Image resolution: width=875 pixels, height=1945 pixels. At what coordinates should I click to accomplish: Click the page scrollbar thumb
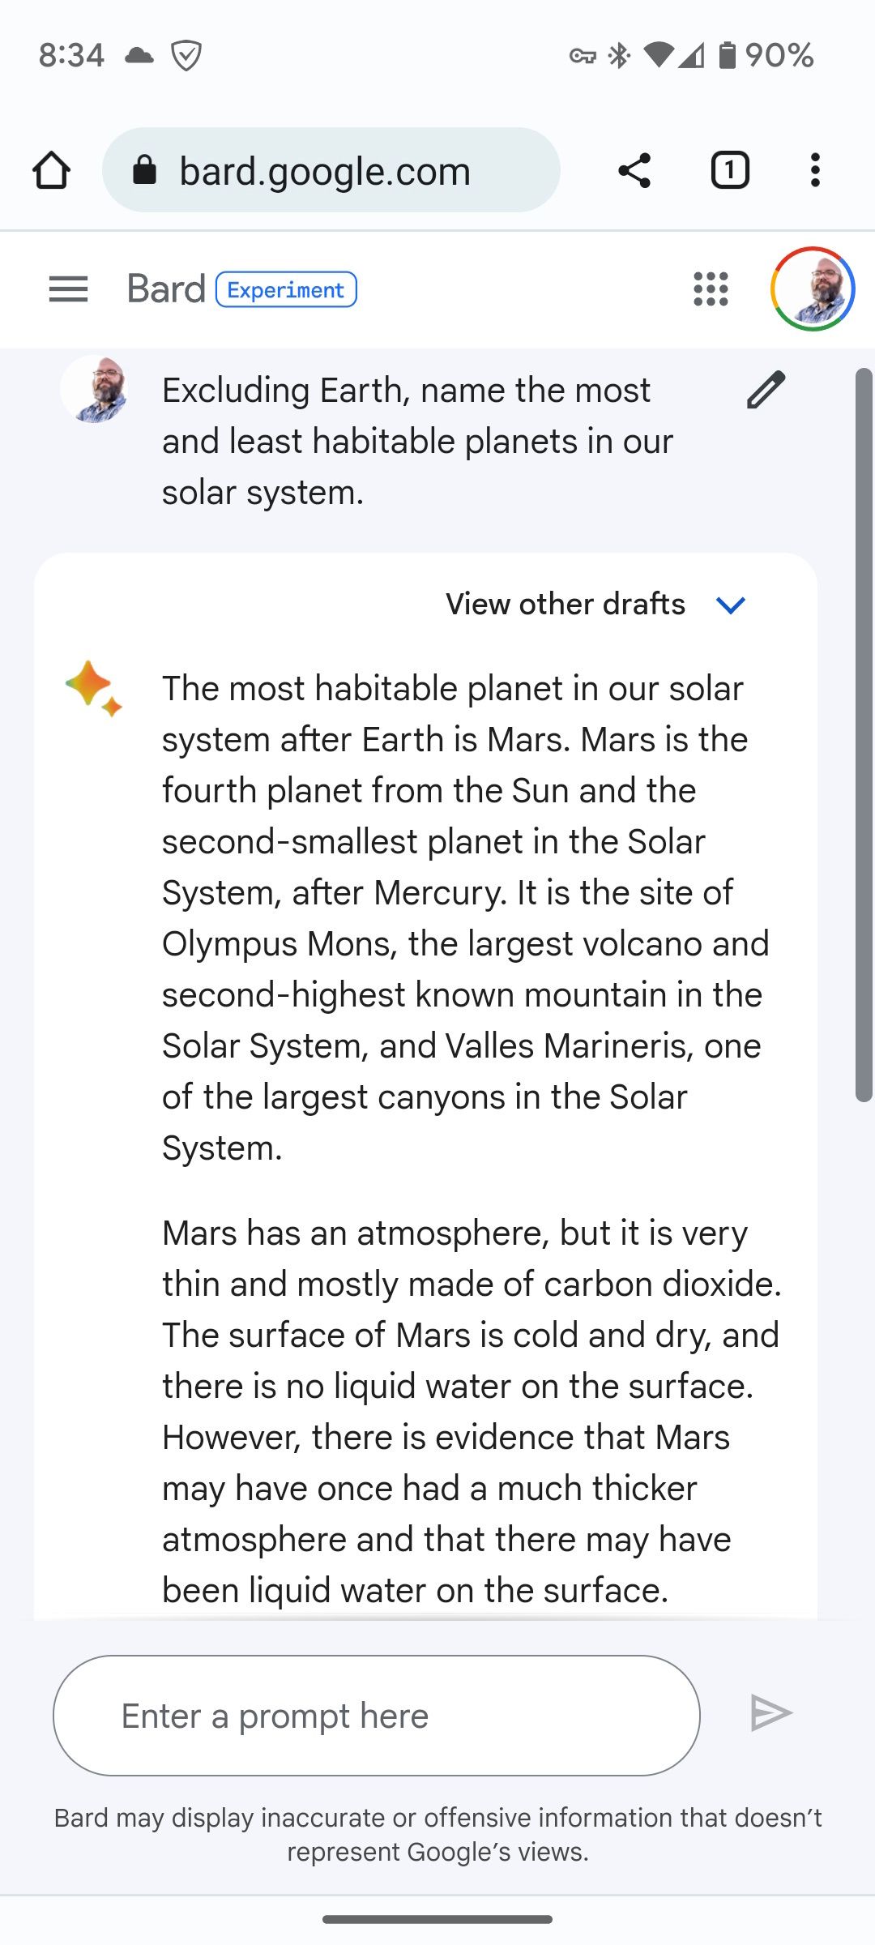(864, 734)
